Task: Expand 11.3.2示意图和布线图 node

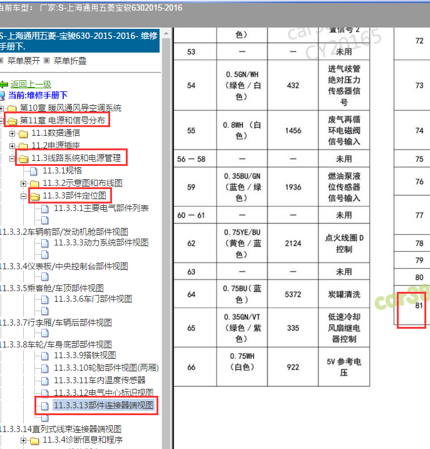Action: pyautogui.click(x=24, y=183)
